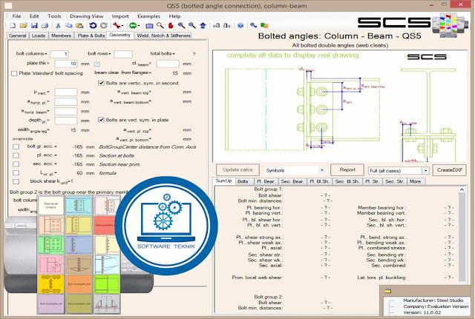Click the CreateDXF button
Viewport: 475px width, 319px height.
pyautogui.click(x=450, y=169)
